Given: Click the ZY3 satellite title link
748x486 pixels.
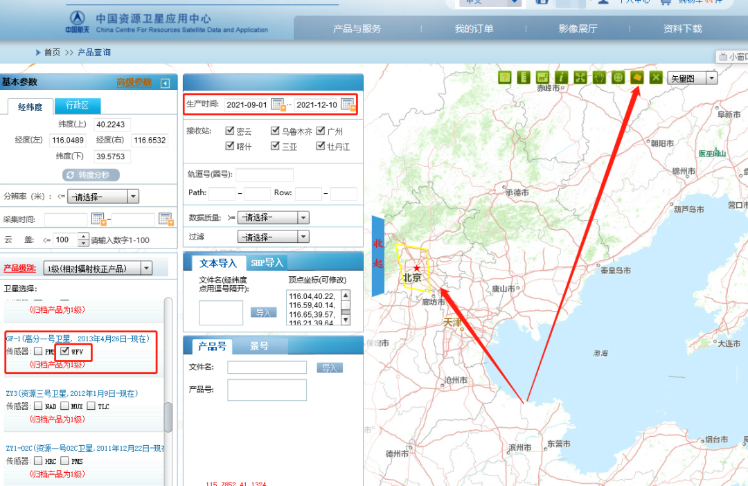Looking at the screenshot, I should pyautogui.click(x=72, y=393).
